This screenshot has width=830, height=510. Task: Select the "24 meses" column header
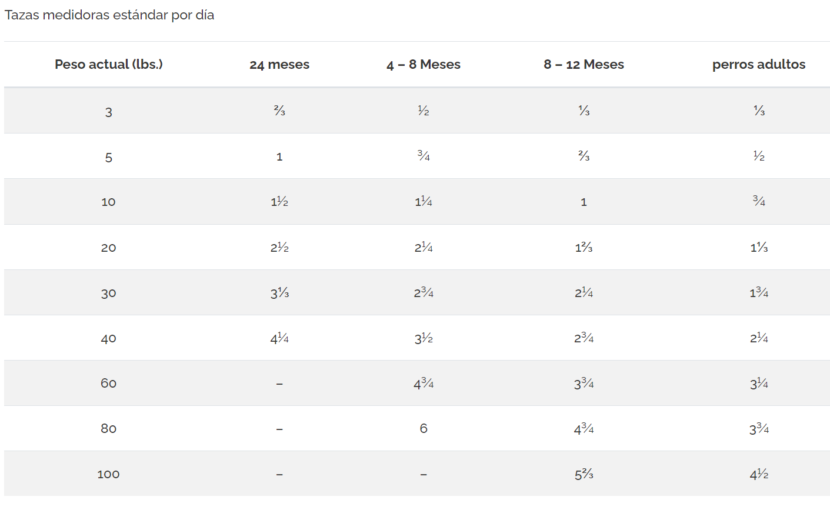[279, 65]
